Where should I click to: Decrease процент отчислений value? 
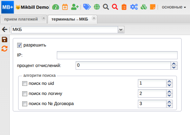174,68
